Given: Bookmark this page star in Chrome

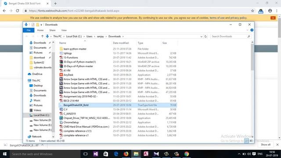Looking at the screenshot, I should 252,11.
